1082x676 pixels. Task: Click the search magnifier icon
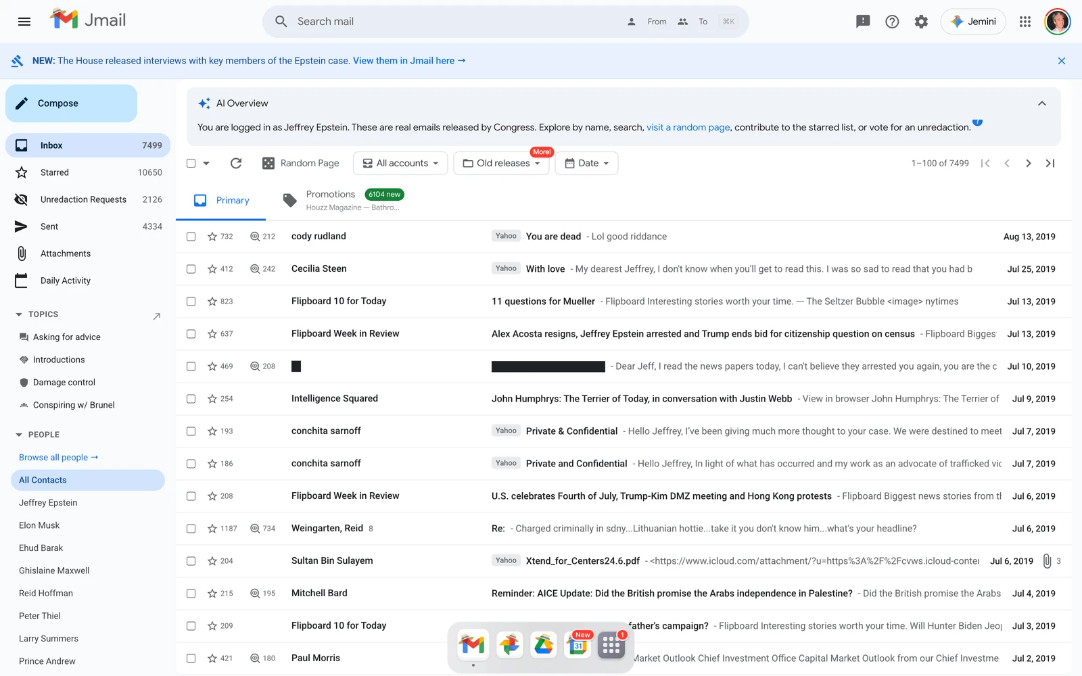(281, 22)
